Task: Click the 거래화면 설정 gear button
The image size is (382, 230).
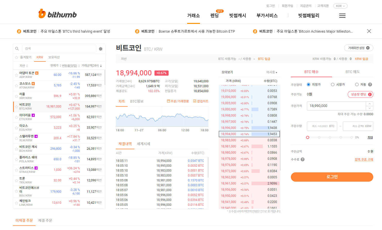Action: coord(359,48)
